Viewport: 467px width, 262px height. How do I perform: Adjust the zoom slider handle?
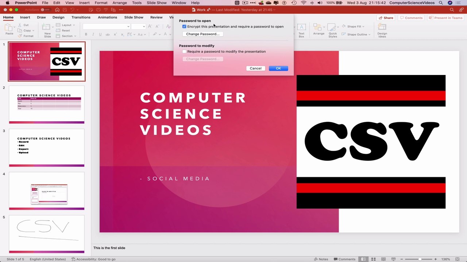point(420,259)
